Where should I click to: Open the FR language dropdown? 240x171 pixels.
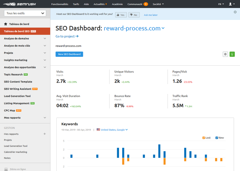coord(221,4)
